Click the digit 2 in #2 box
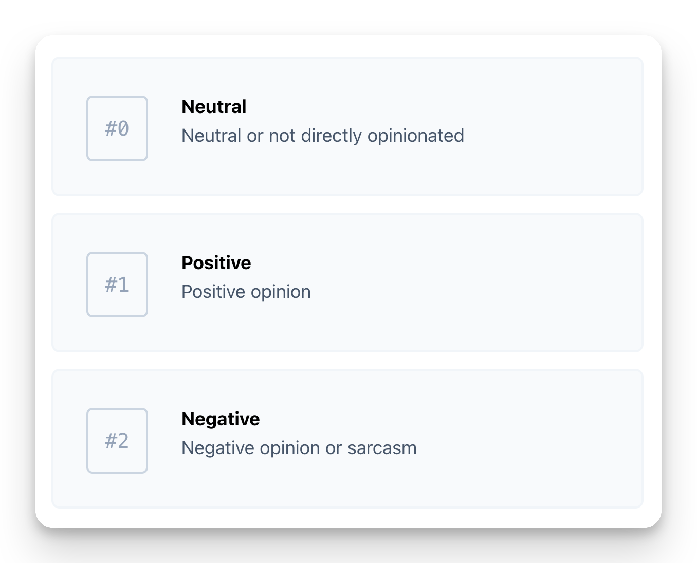The height and width of the screenshot is (563, 697). pyautogui.click(x=123, y=441)
